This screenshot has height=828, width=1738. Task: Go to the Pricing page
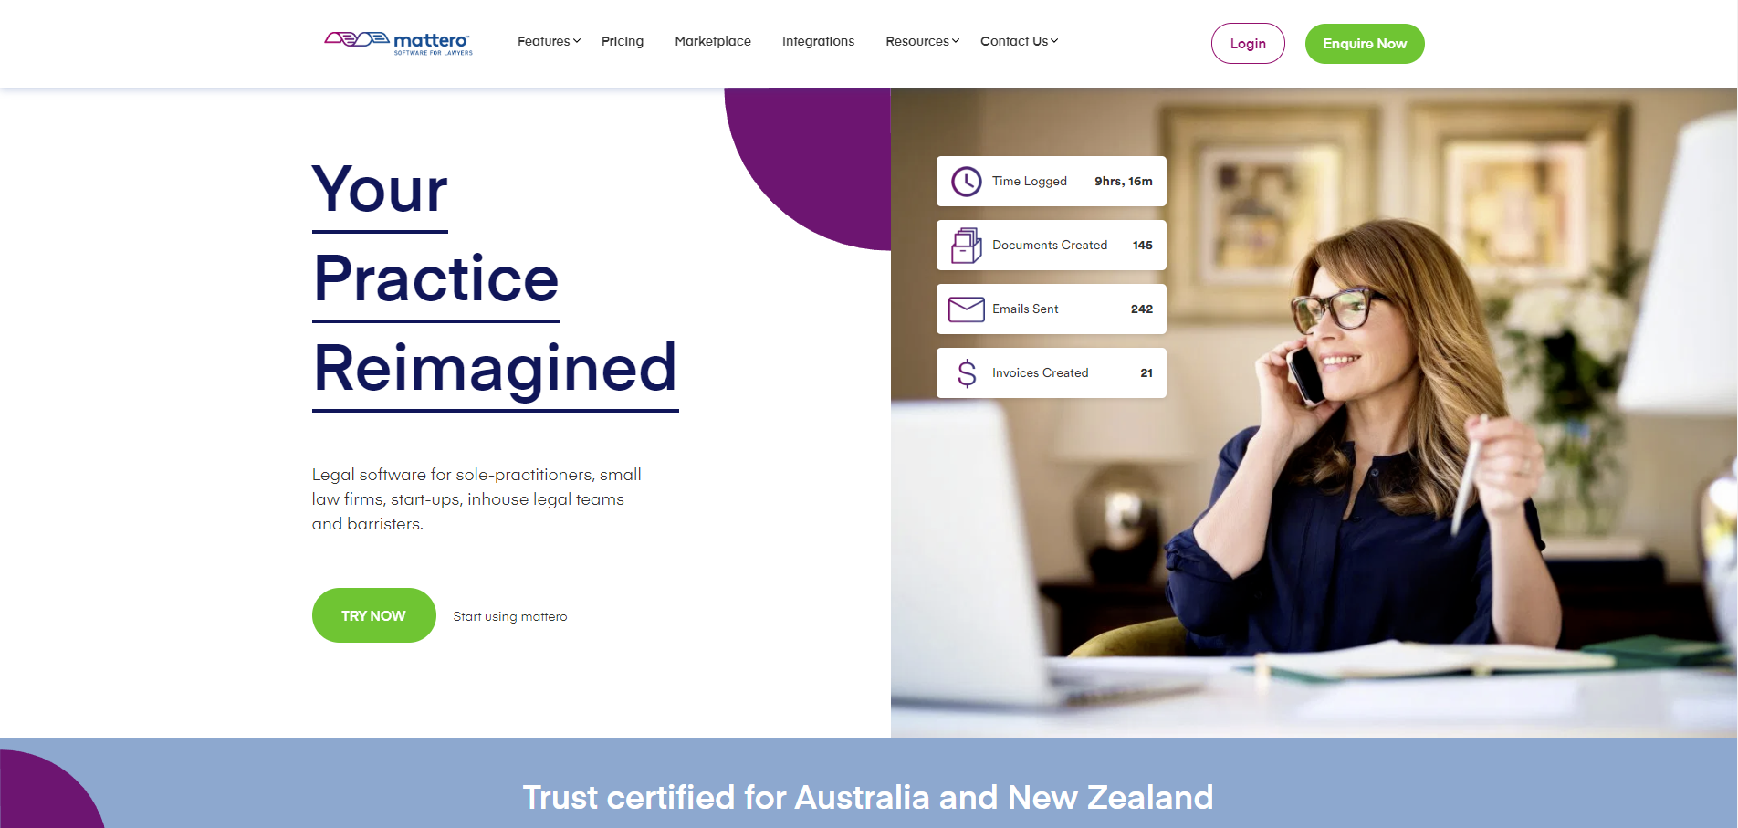tap(623, 41)
